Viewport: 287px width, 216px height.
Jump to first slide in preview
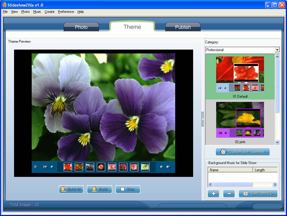pos(45,167)
